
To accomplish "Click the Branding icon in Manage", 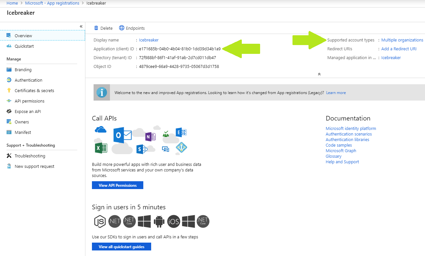I will [x=9, y=70].
